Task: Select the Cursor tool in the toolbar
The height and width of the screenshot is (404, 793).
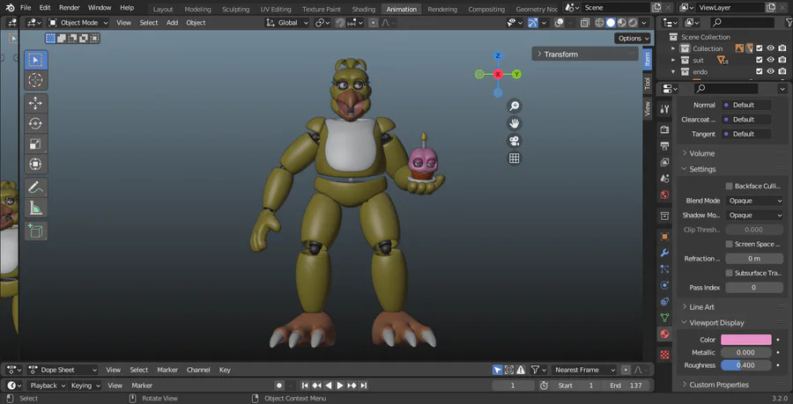Action: pyautogui.click(x=35, y=80)
